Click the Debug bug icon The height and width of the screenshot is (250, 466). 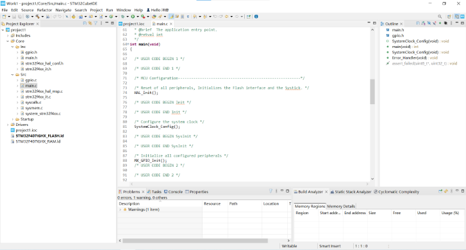click(x=123, y=17)
